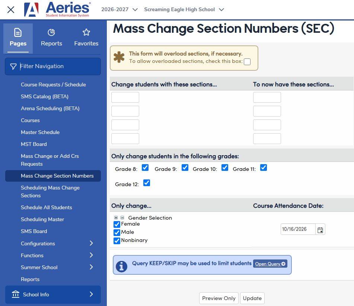Switch to the Reports tab
This screenshot has width=354, height=306.
pos(51,38)
